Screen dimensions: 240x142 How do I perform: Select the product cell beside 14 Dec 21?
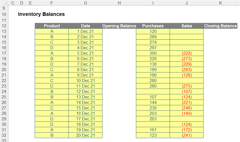click(52, 102)
